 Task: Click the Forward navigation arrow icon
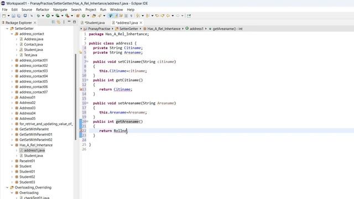(x=178, y=16)
